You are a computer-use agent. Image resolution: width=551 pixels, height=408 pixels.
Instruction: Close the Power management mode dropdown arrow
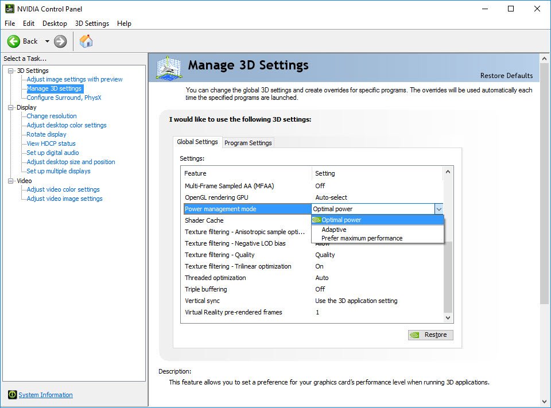pyautogui.click(x=439, y=209)
